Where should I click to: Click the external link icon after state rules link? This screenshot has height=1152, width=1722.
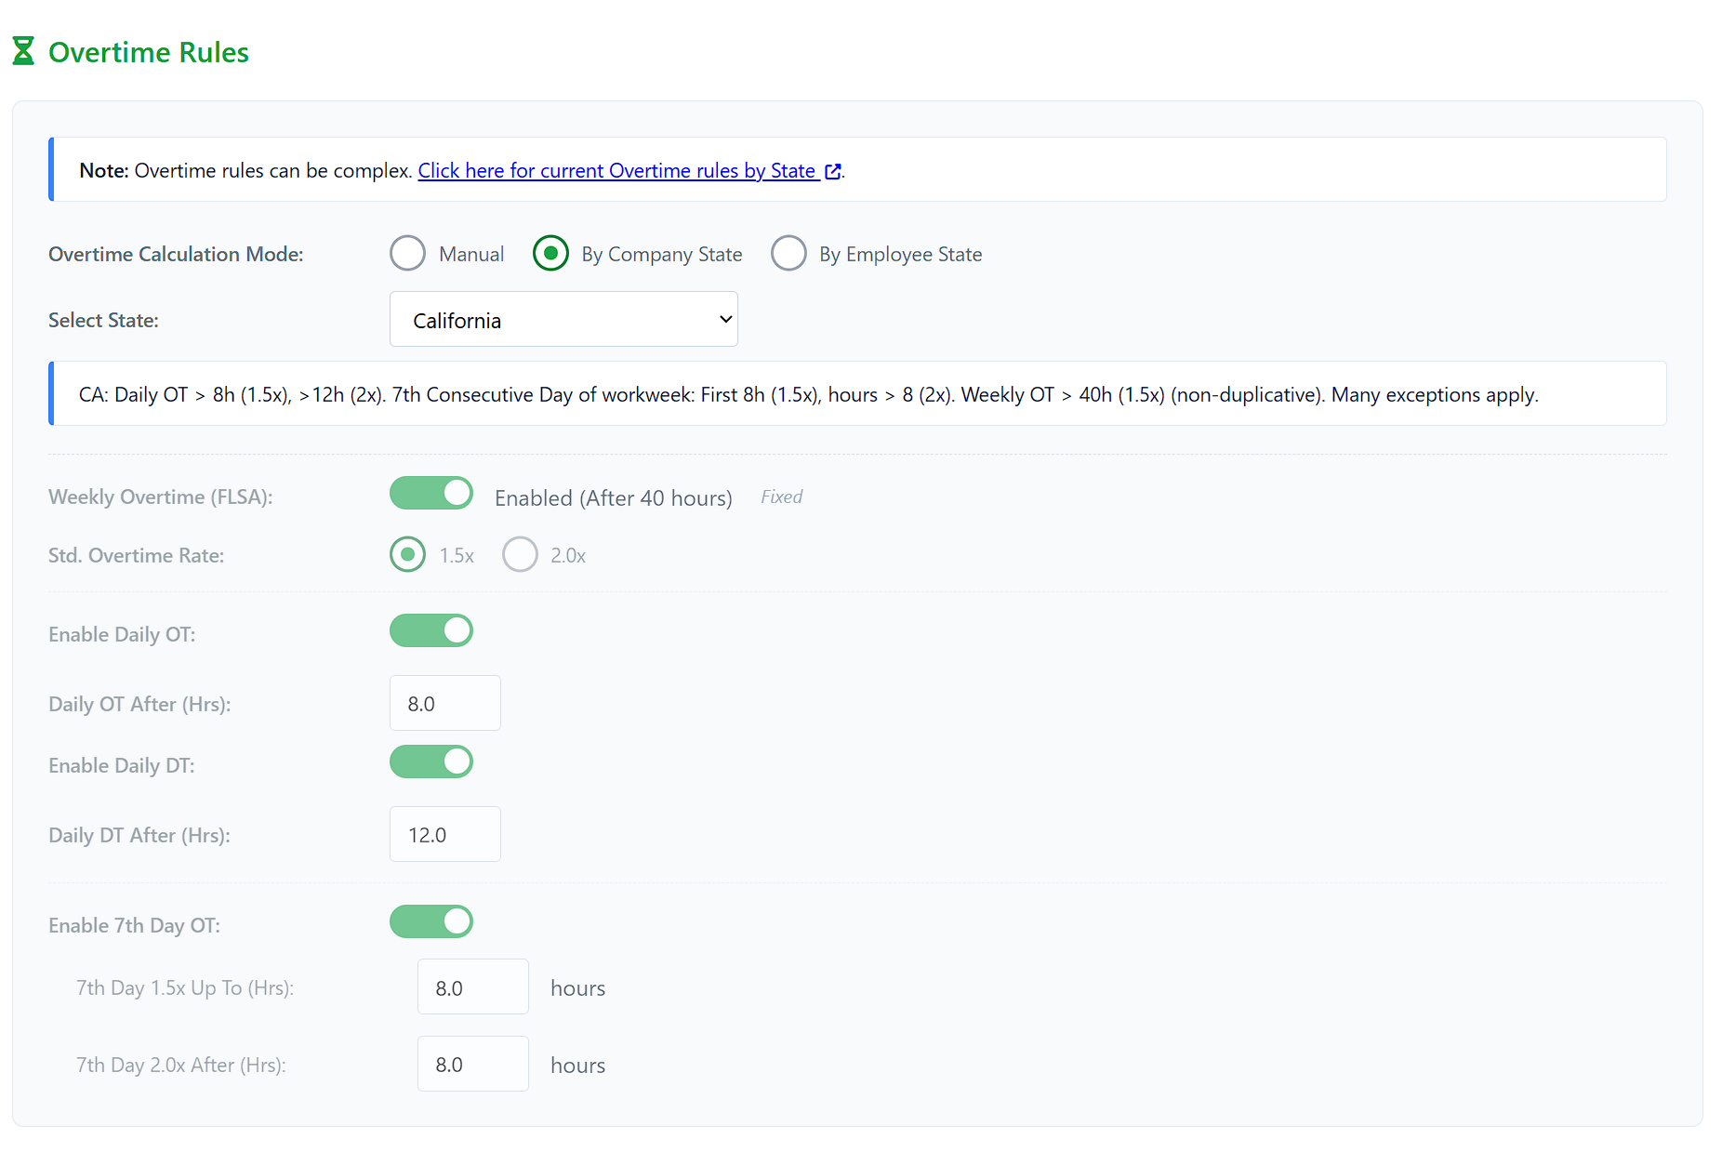833,171
